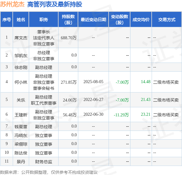The image size is (182, 175).
Task: Click the holding value 56.48万
Action: coord(70,115)
